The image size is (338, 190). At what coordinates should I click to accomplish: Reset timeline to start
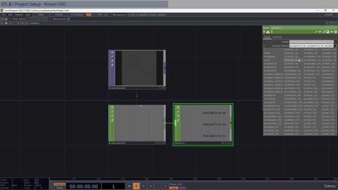[x=129, y=186]
